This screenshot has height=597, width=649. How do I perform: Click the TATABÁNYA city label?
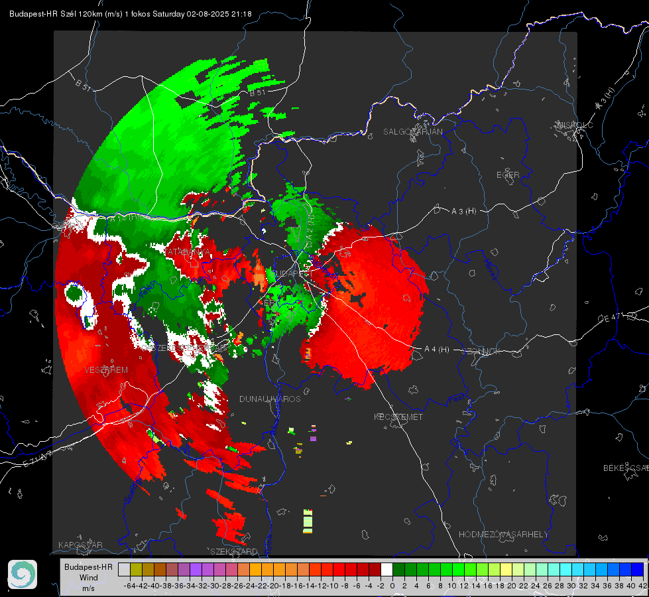tap(188, 252)
